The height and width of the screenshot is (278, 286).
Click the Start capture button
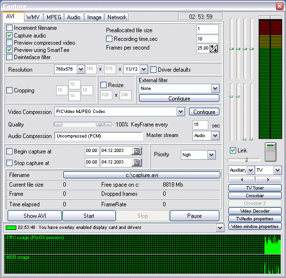89,216
